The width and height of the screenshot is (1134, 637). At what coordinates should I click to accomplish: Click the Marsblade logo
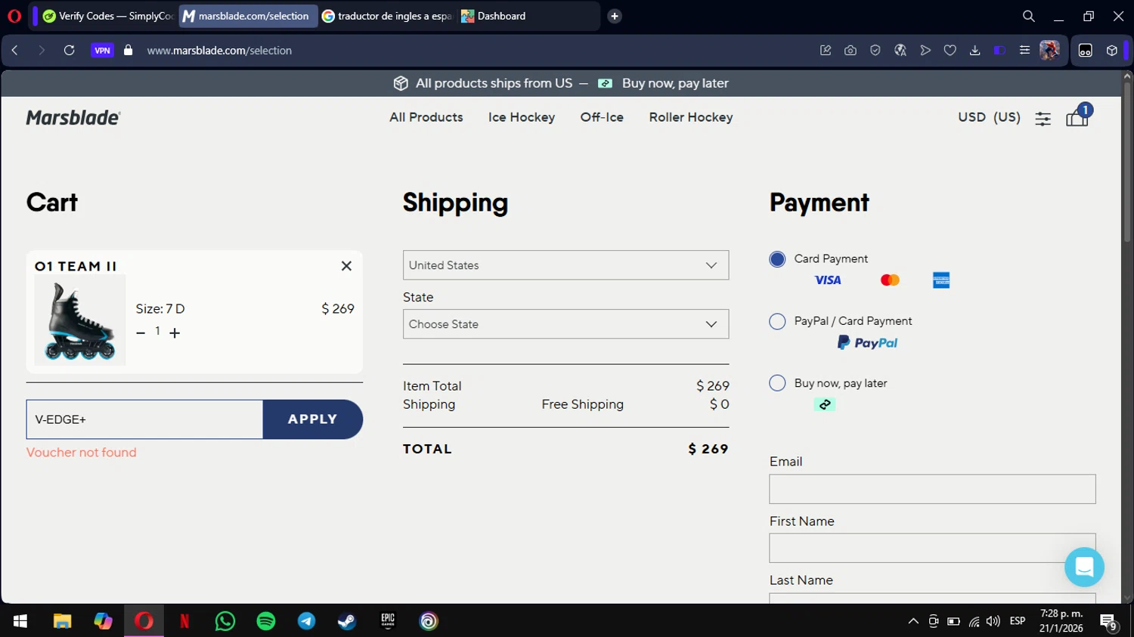click(x=73, y=117)
